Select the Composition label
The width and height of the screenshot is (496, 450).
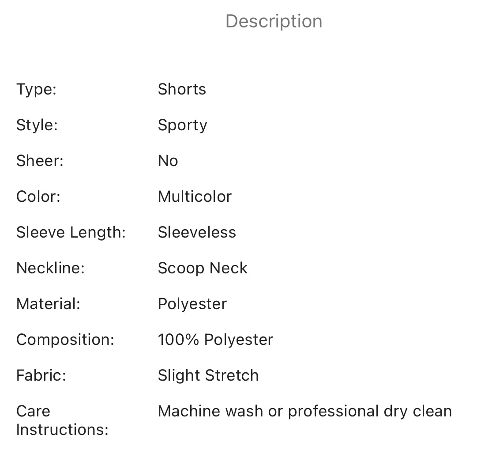65,340
